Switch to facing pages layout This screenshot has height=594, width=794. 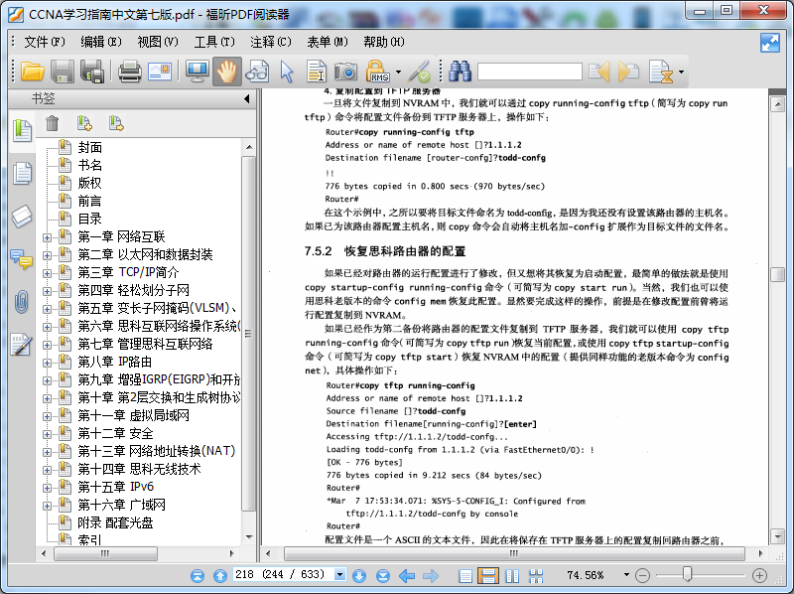(512, 576)
